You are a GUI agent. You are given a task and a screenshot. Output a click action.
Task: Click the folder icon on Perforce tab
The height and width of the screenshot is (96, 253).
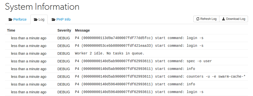pos(10,19)
